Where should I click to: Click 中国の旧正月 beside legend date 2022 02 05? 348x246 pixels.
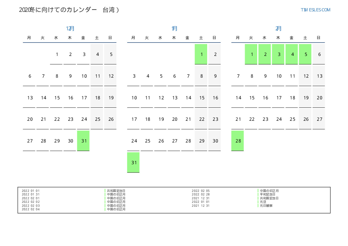(269, 191)
